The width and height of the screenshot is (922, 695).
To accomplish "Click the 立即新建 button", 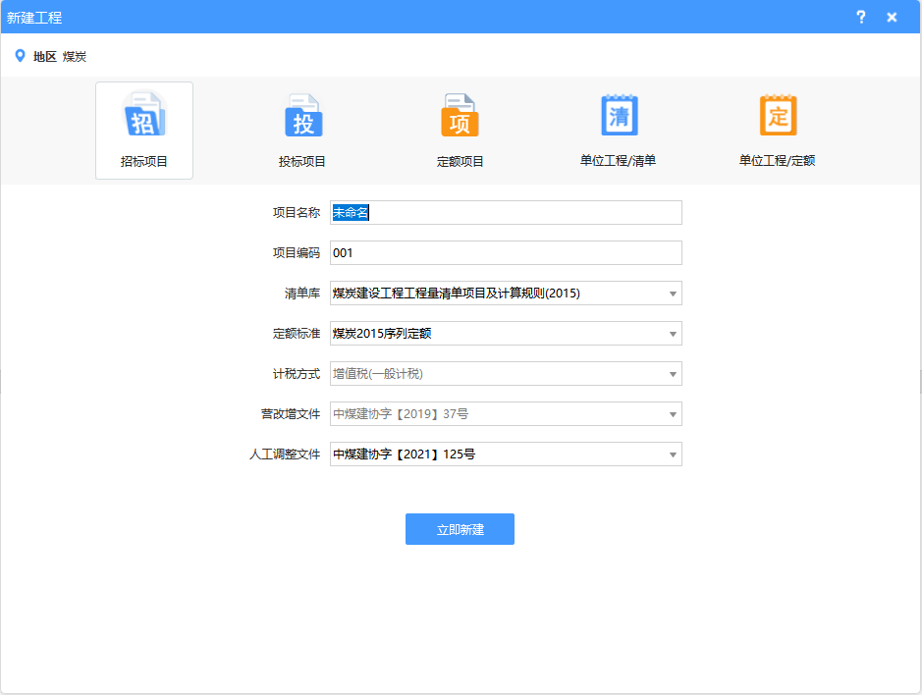I will (x=460, y=529).
